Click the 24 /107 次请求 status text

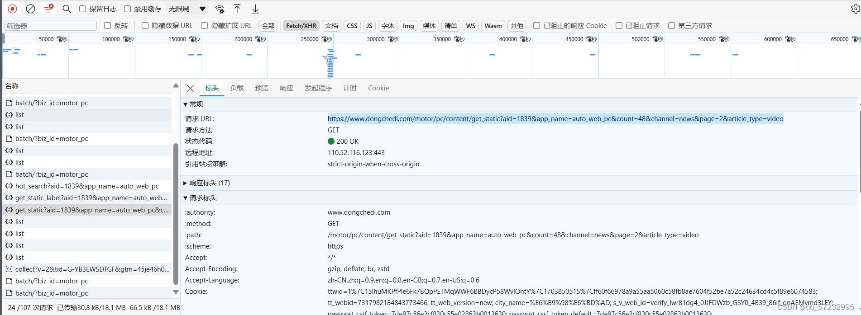(x=31, y=307)
